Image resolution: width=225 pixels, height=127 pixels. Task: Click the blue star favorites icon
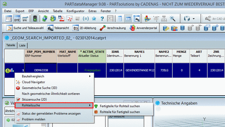[94, 19]
